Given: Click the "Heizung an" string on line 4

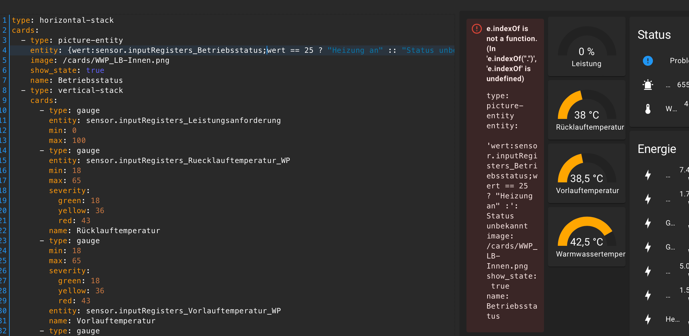Looking at the screenshot, I should tap(355, 50).
